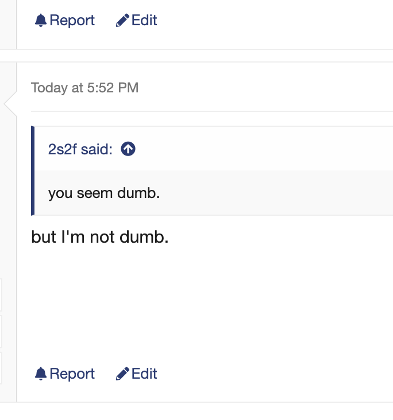The width and height of the screenshot is (393, 420).
Task: Report the "but I'm not dumb." post
Action: (x=65, y=374)
